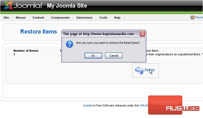The height and width of the screenshot is (118, 203).
Task: Open the Site menu
Action: pyautogui.click(x=6, y=18)
